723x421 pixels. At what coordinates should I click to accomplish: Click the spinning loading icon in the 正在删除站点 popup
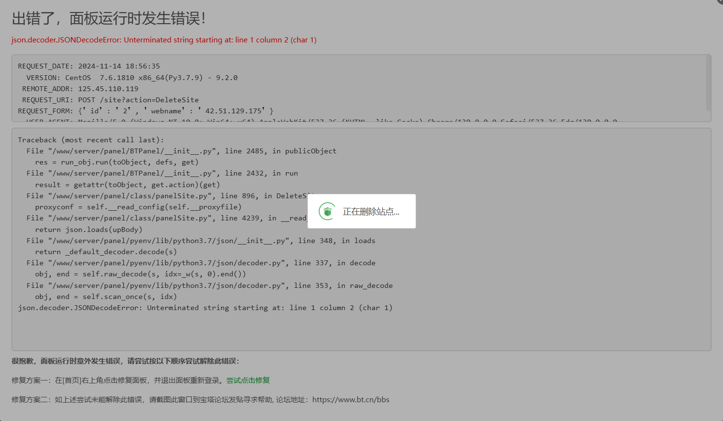pos(328,211)
